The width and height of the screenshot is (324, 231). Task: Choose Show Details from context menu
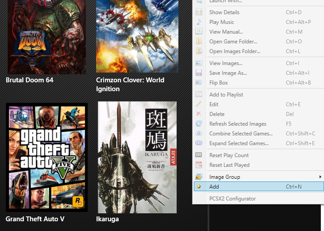pos(258,12)
